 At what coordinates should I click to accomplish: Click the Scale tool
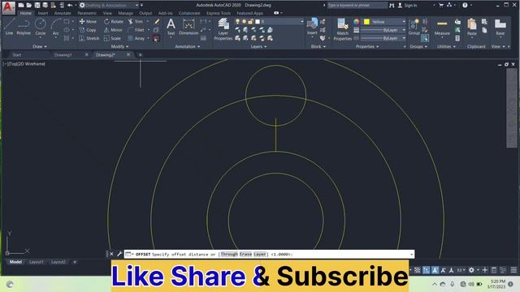112,38
